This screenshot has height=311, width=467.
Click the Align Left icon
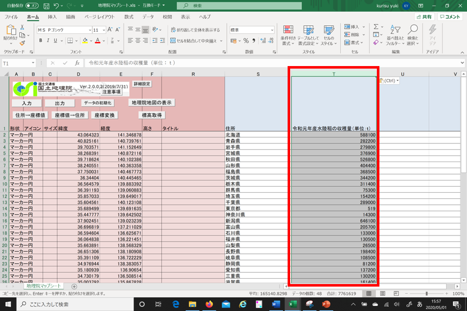point(130,40)
